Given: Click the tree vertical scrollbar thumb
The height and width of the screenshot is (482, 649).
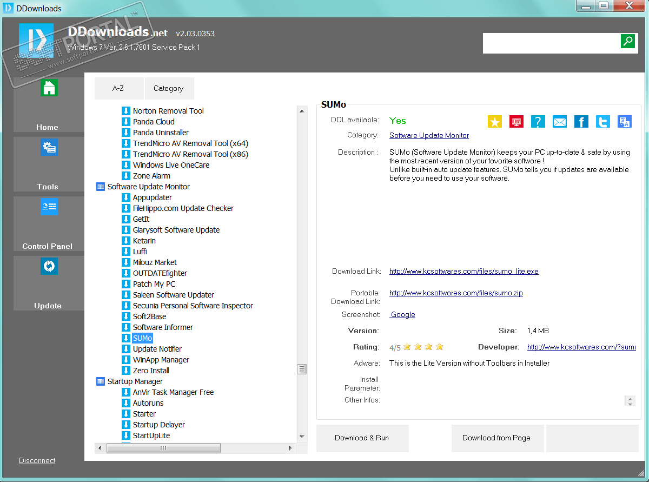Looking at the screenshot, I should pyautogui.click(x=302, y=369).
